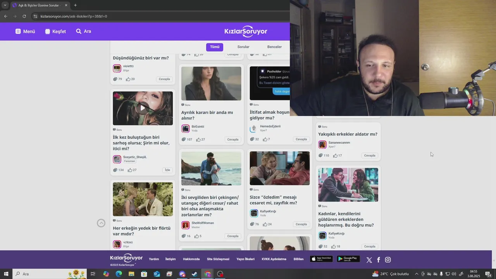Open the Menü hamburger menu
Image resolution: width=496 pixels, height=279 pixels.
pyautogui.click(x=25, y=31)
